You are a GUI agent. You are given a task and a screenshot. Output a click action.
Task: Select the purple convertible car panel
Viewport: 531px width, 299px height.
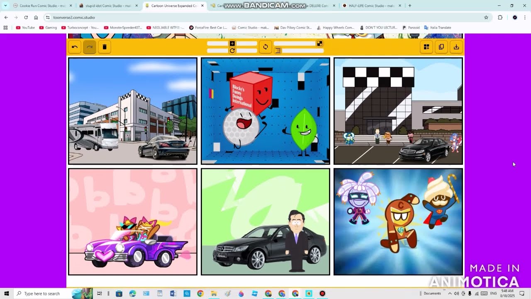[x=133, y=222]
